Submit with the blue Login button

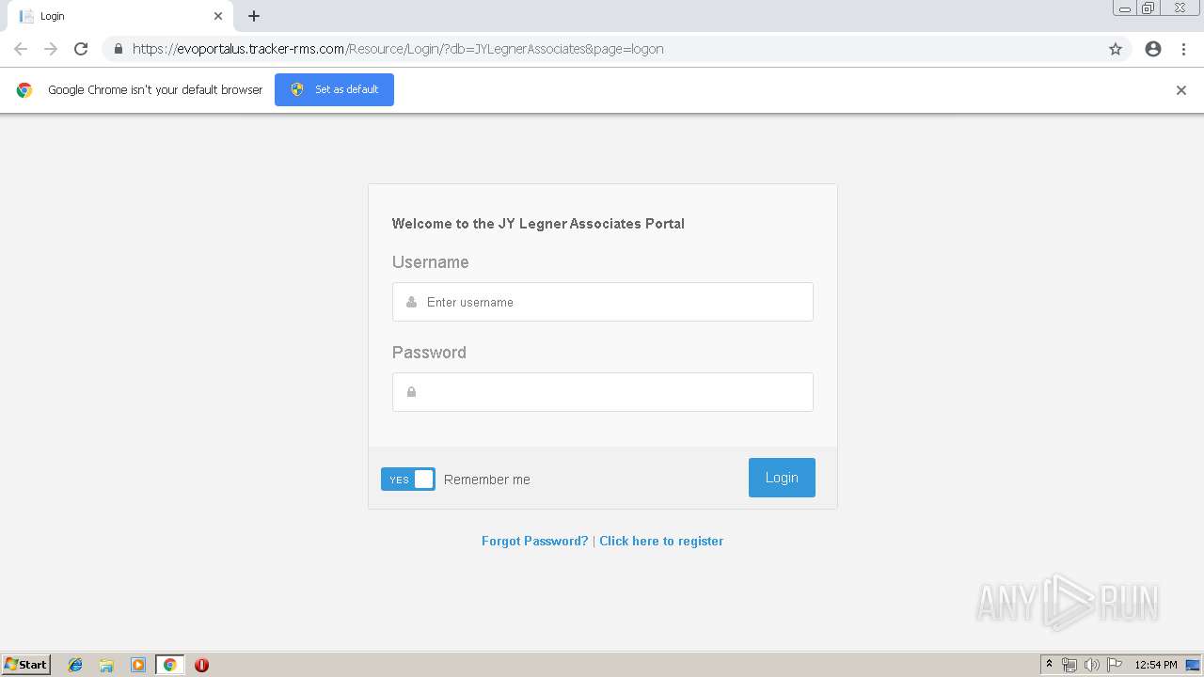[x=782, y=478]
